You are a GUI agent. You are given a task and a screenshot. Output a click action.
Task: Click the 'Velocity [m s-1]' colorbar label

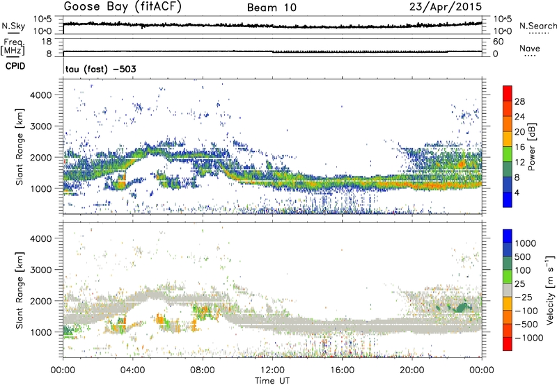pos(550,290)
